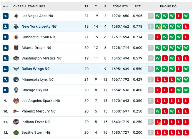Click the upcoming match '?' icon for New York Liberty
193x139 pixels.
pos(151,27)
